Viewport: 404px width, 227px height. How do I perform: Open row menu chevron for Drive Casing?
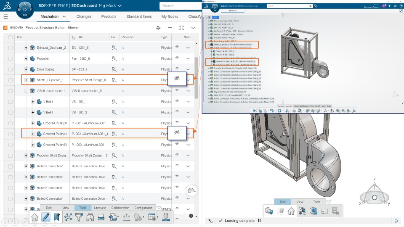188,69
